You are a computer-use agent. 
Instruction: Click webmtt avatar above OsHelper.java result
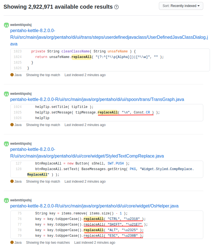click(x=6, y=200)
